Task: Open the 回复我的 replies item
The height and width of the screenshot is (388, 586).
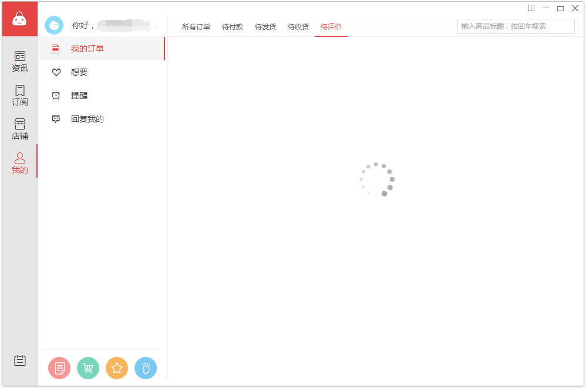Action: coord(87,119)
